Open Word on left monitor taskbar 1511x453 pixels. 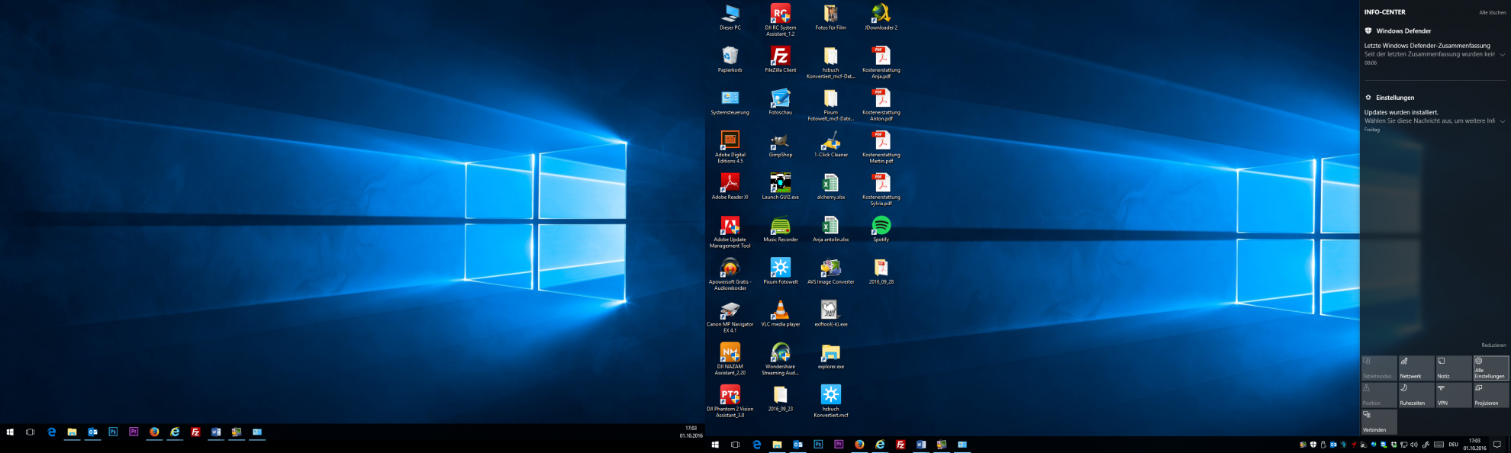(216, 432)
